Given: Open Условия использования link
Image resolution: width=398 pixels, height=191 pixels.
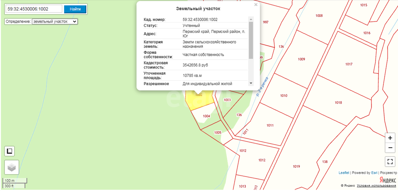Looking at the screenshot, I should 377,186.
